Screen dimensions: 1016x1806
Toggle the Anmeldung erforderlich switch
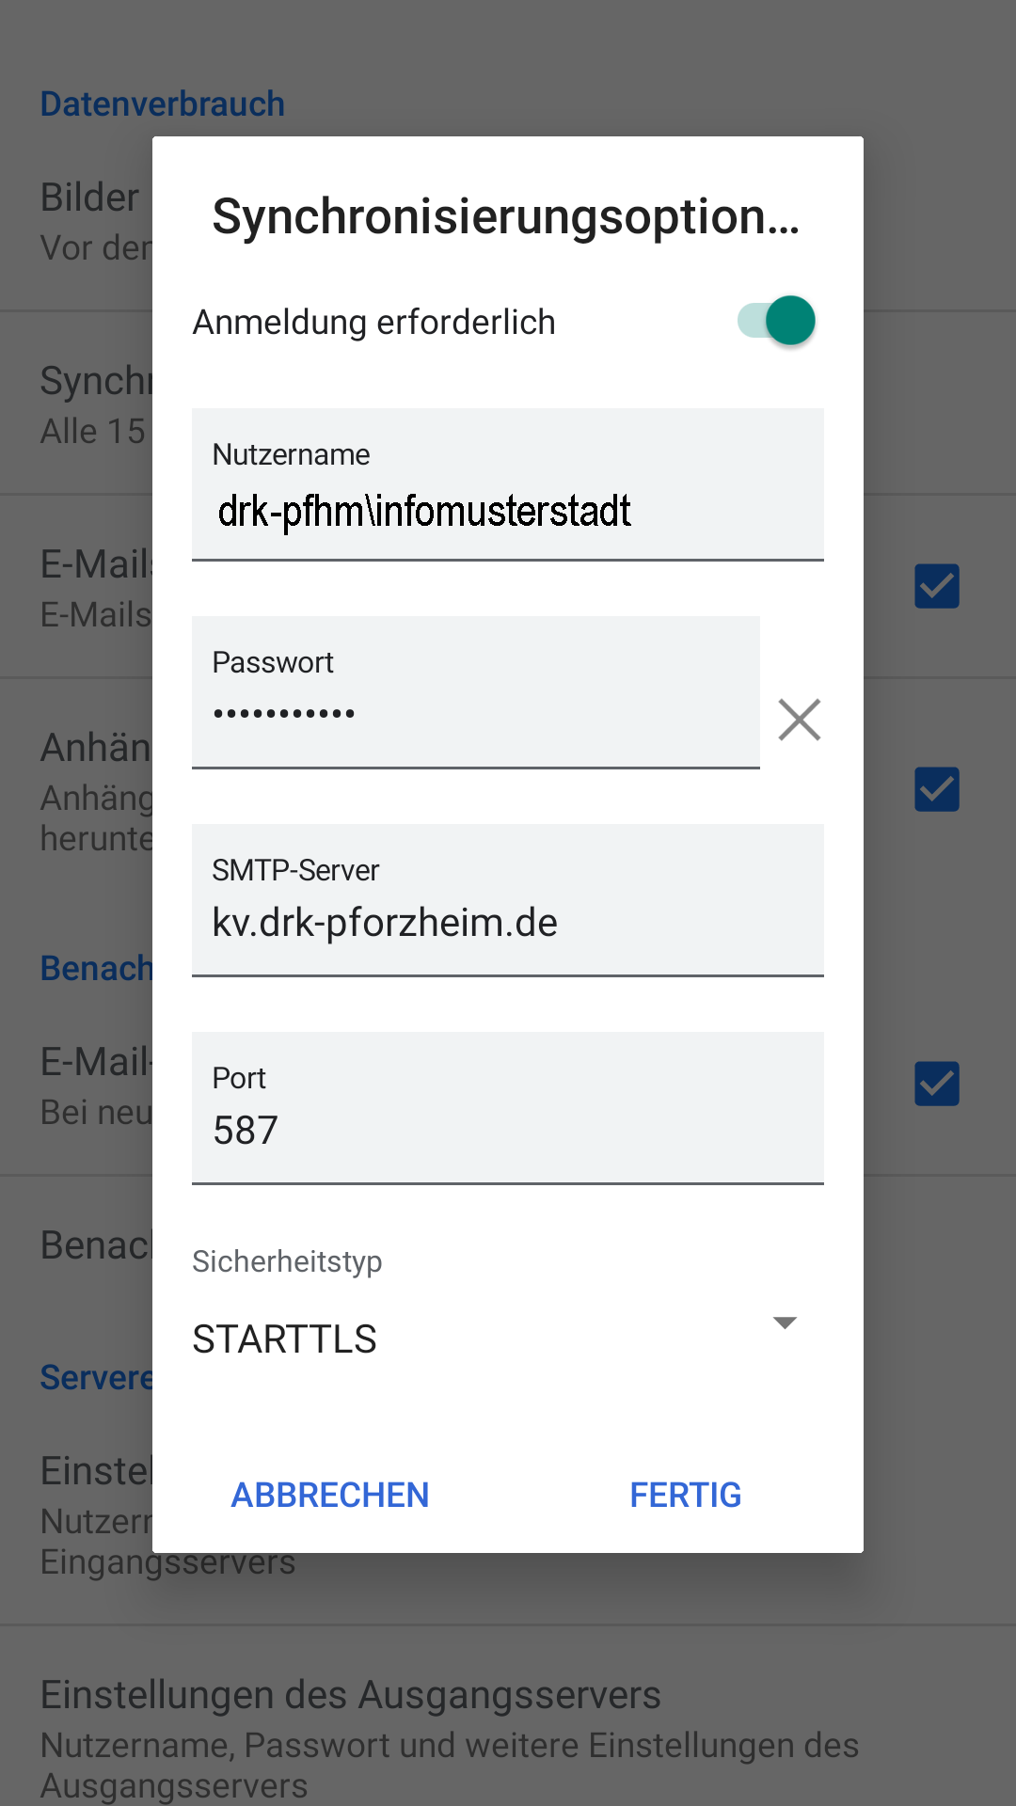point(776,321)
